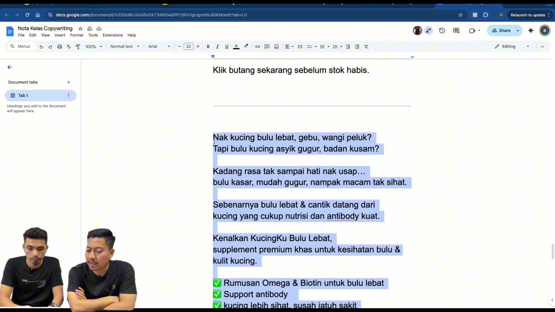Open the Normal text style dropdown

pos(125,47)
